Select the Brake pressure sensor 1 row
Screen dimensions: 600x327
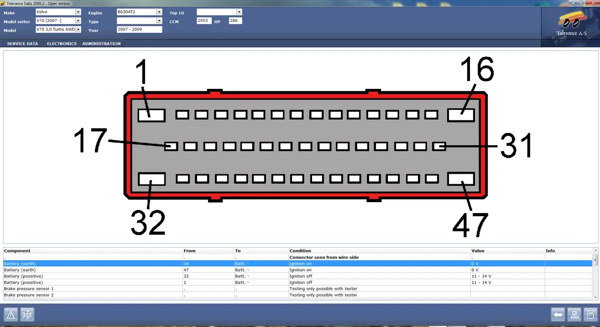tap(297, 289)
